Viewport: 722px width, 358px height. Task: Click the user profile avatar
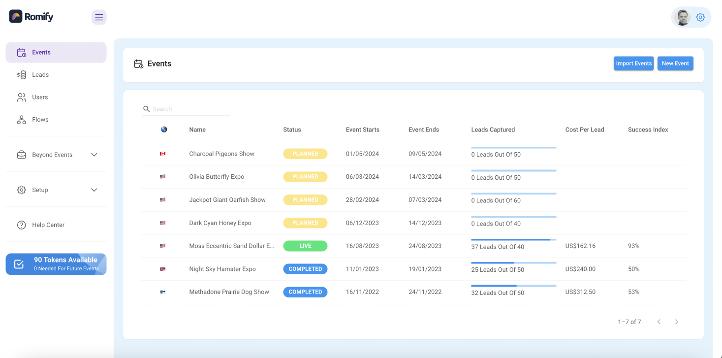click(x=682, y=17)
